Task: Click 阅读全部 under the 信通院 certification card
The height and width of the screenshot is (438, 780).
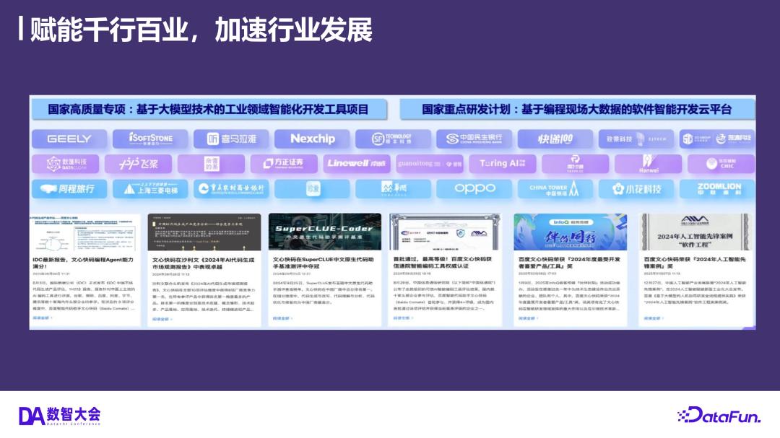Action: tap(403, 317)
